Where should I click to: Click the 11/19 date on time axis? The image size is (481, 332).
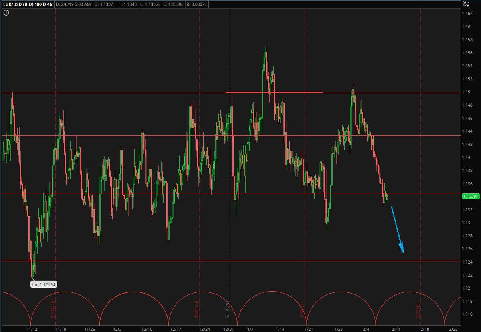coord(61,329)
